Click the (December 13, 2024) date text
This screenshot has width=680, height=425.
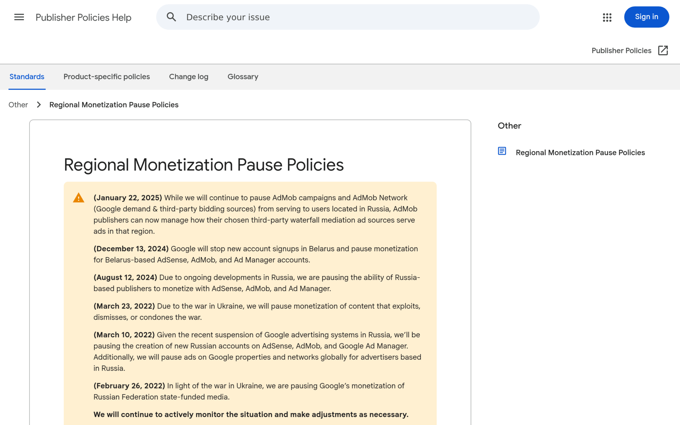[x=131, y=249]
